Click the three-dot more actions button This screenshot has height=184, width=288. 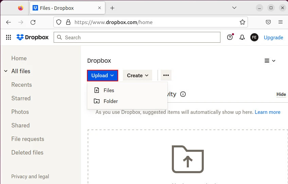(166, 76)
